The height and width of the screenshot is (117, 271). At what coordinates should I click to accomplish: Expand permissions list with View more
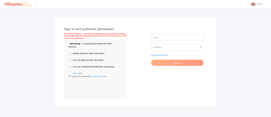coord(77,73)
